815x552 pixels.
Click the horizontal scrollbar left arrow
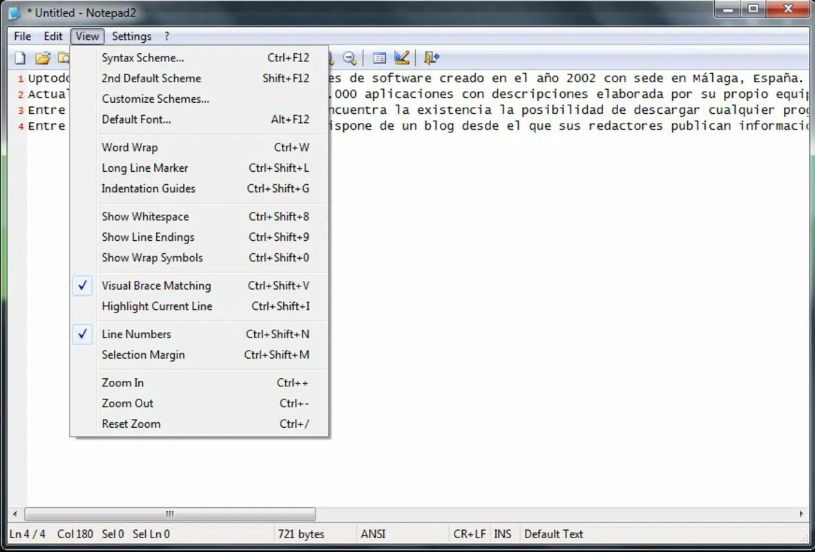pos(15,514)
